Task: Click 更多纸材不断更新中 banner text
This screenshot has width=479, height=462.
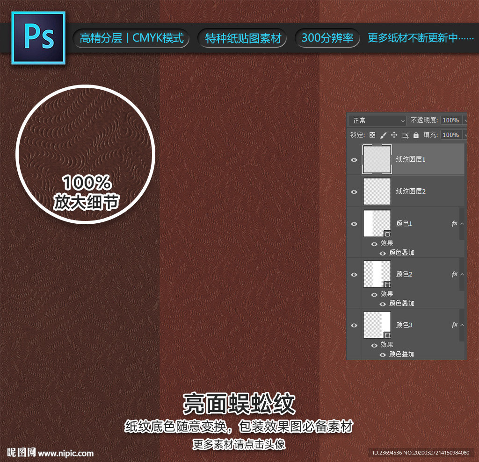Action: (x=421, y=38)
